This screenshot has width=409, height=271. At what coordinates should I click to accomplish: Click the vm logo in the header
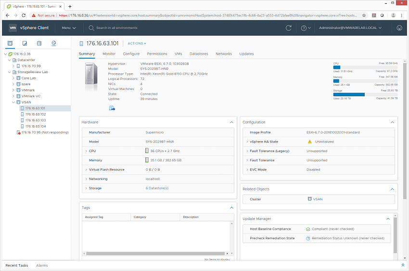tap(13, 27)
